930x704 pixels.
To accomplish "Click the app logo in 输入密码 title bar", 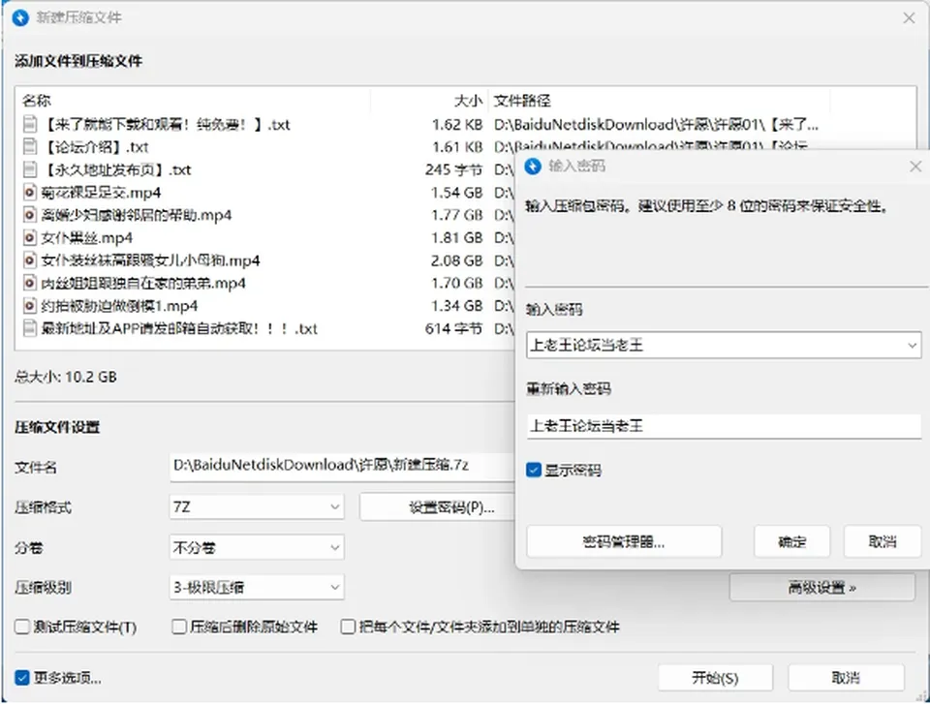I will 533,166.
